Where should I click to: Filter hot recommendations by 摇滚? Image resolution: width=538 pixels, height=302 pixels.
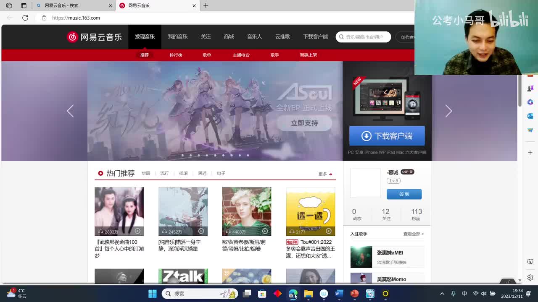point(184,173)
